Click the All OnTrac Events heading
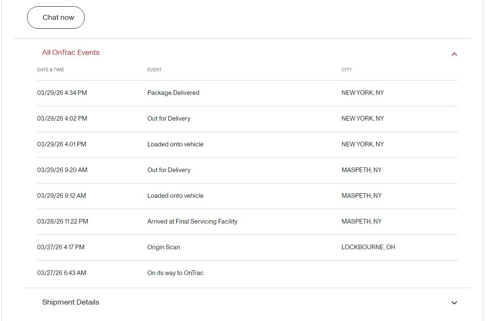The width and height of the screenshot is (498, 321). (71, 53)
